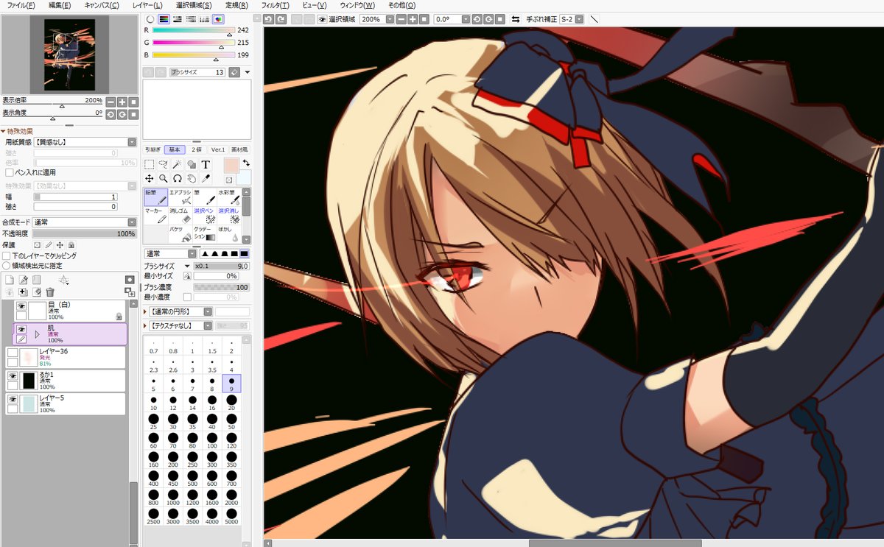Adjust the red R color slider

click(193, 30)
